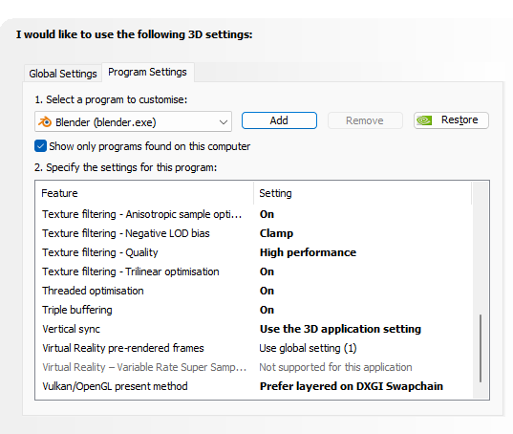Screen dimensions: 513x434
Task: Click the settings list vertical scrollbar thumb
Action: pyautogui.click(x=481, y=348)
